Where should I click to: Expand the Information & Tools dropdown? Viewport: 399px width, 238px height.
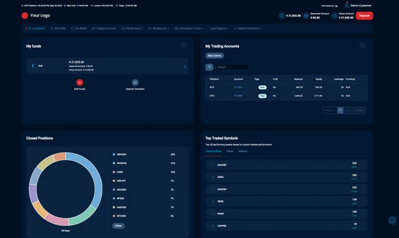point(189,28)
